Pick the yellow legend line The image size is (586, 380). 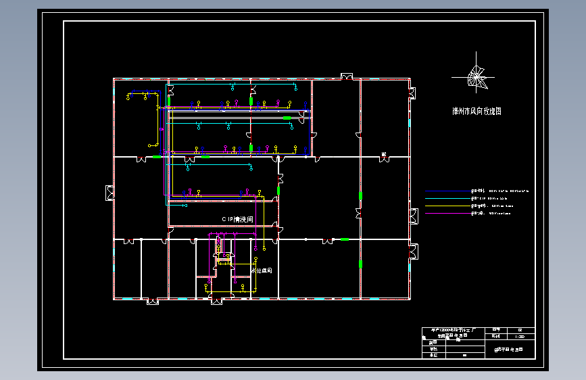[447, 206]
